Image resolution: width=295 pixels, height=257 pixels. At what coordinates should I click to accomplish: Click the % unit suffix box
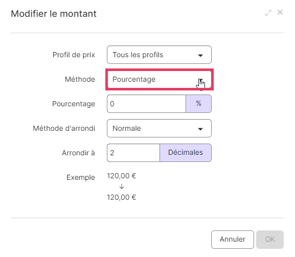pyautogui.click(x=199, y=104)
